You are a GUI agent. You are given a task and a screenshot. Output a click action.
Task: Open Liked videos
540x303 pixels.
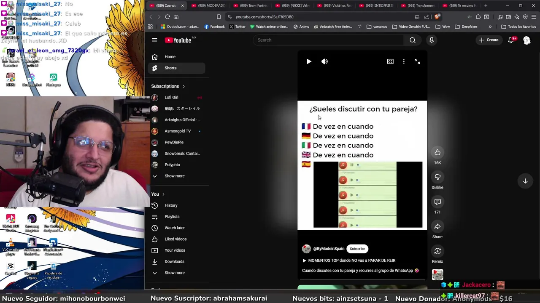(x=176, y=239)
